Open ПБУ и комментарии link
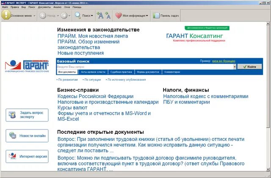 [x=186, y=102]
